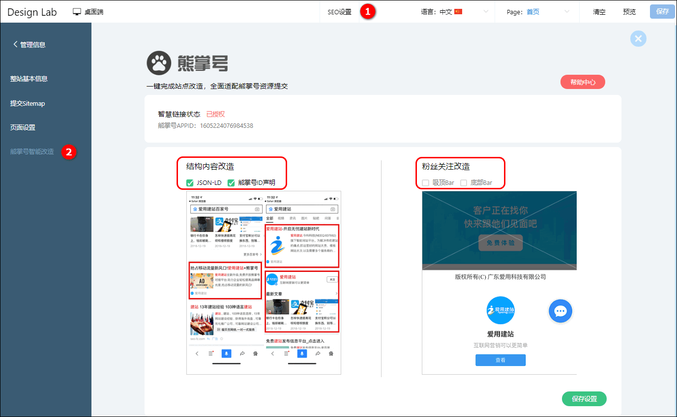
Task: Select 提交Sitemap in sidebar
Action: [x=28, y=104]
